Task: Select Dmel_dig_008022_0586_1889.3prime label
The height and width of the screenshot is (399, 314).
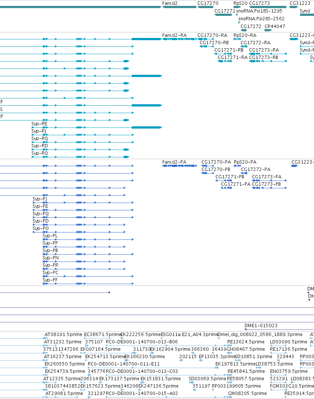Action: [260, 335]
